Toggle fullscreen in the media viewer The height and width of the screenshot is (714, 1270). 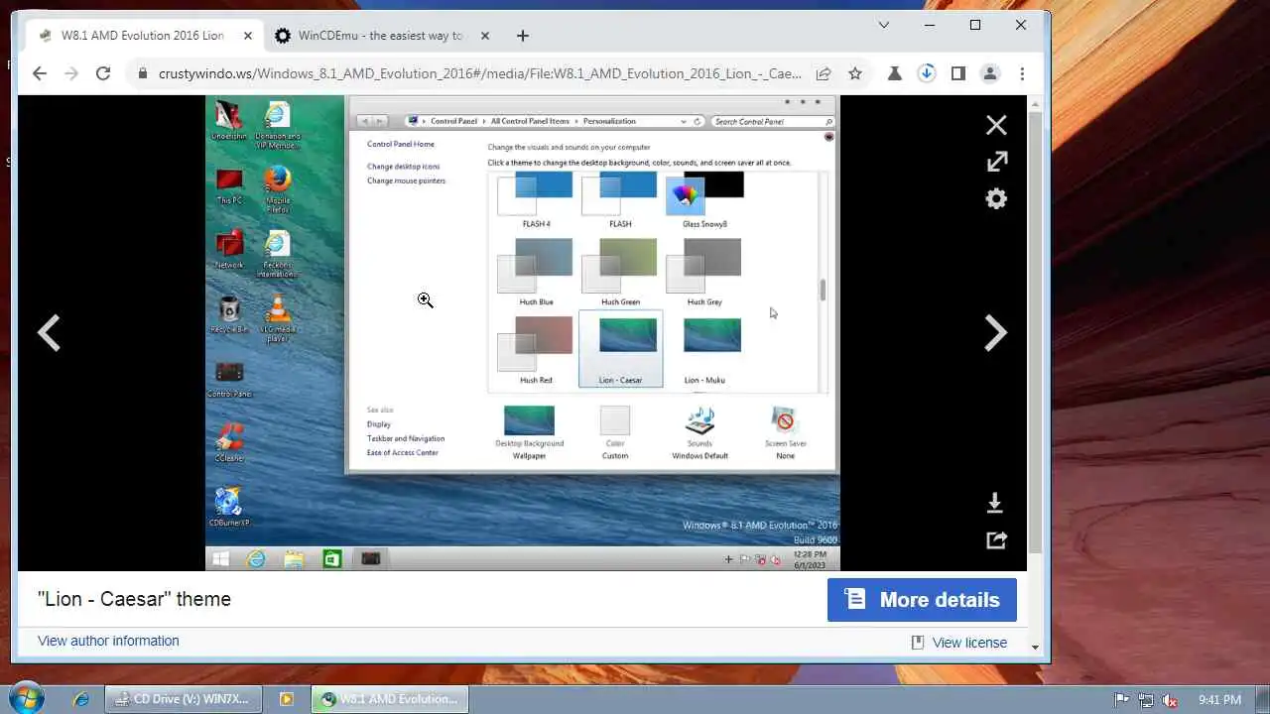tap(996, 162)
